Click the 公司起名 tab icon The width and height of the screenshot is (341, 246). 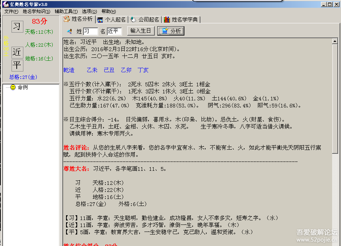(133, 20)
